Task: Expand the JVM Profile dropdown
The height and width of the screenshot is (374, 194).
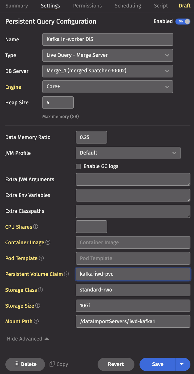Action: (128, 153)
